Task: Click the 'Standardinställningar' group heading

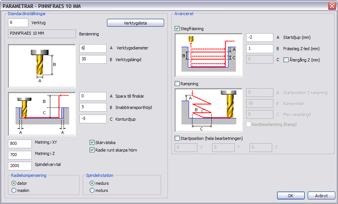Action: (27, 14)
